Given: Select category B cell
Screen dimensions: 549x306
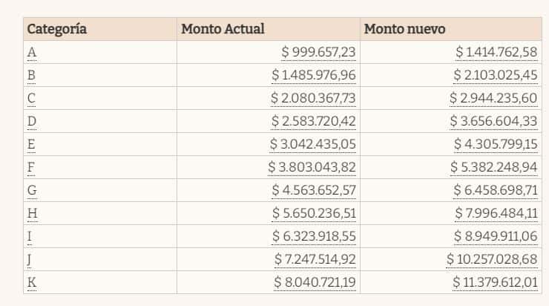Looking at the screenshot, I should pyautogui.click(x=31, y=75).
